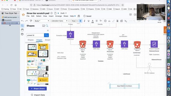Open the Liberation Sans font dropdown
The image size is (171, 96).
pos(59,21)
